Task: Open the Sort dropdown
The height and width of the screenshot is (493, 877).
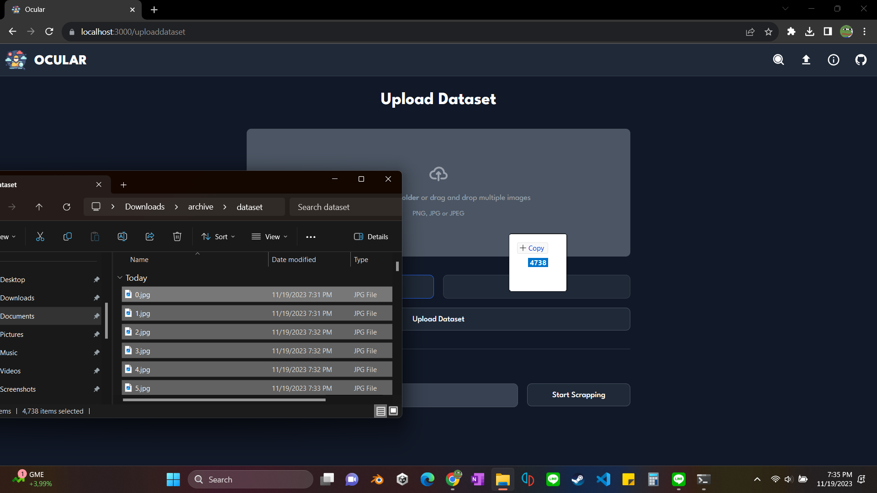Action: [x=218, y=236]
